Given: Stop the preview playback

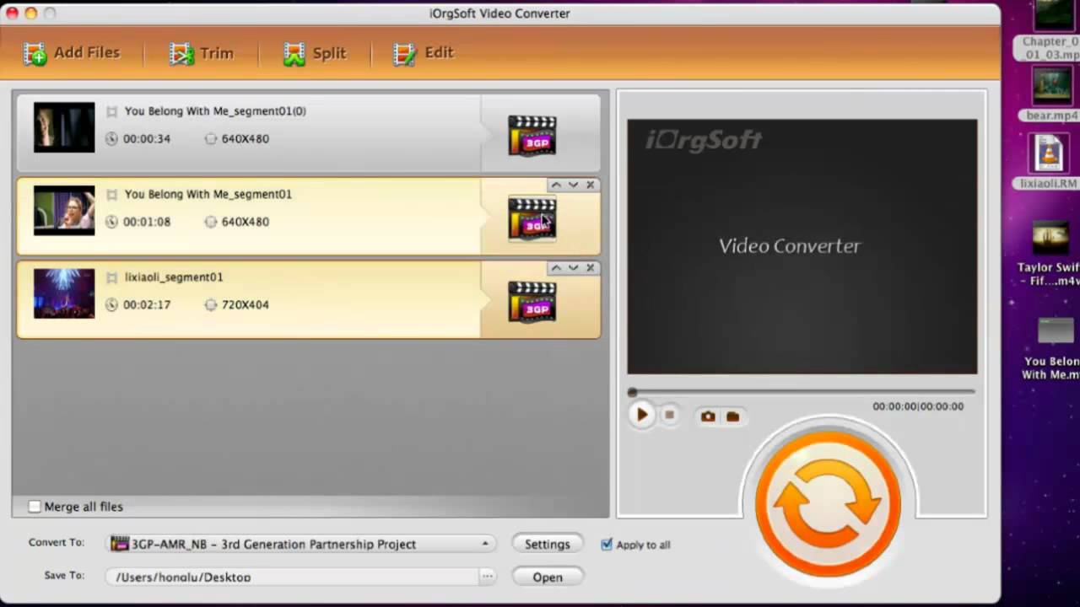Looking at the screenshot, I should (x=669, y=415).
